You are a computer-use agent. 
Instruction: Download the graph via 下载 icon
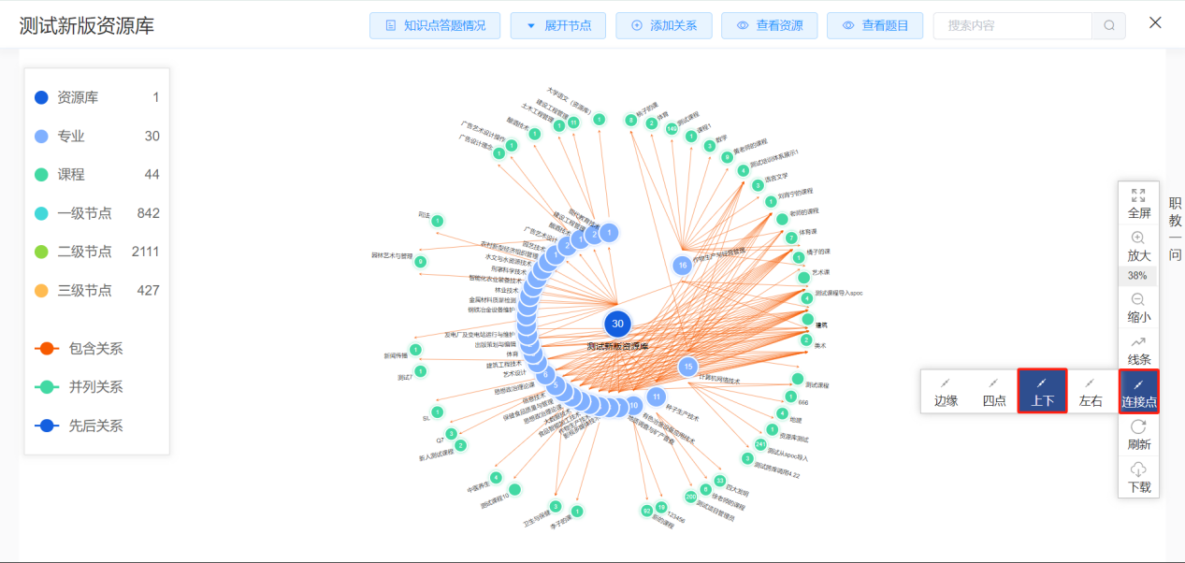pyautogui.click(x=1138, y=469)
